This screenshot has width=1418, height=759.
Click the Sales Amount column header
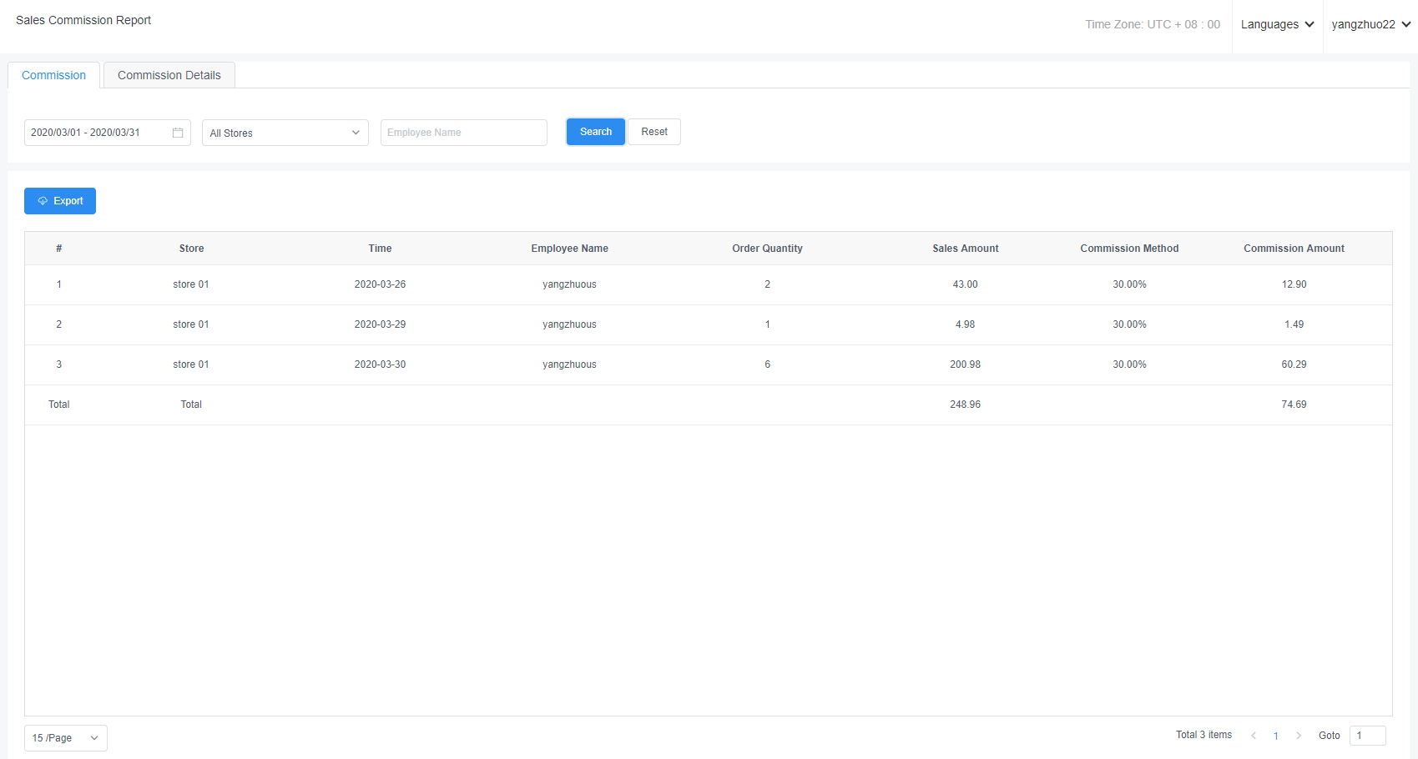(965, 249)
